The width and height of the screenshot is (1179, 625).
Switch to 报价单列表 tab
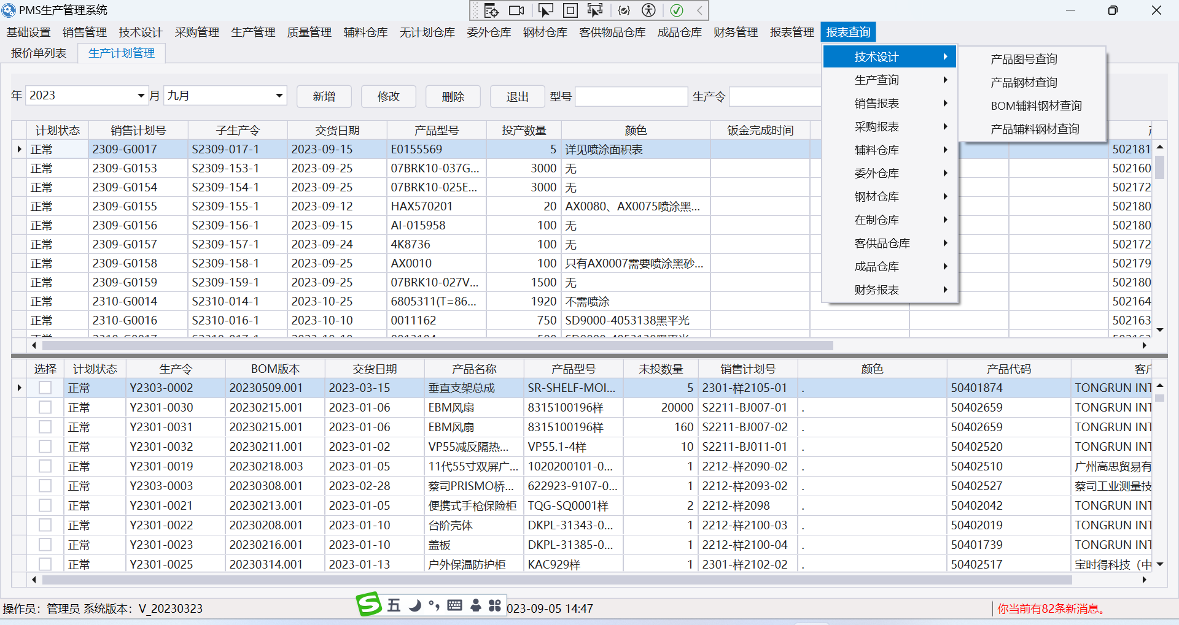tap(39, 53)
